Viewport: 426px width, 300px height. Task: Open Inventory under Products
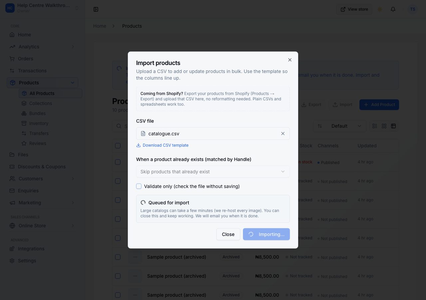click(x=50, y=123)
